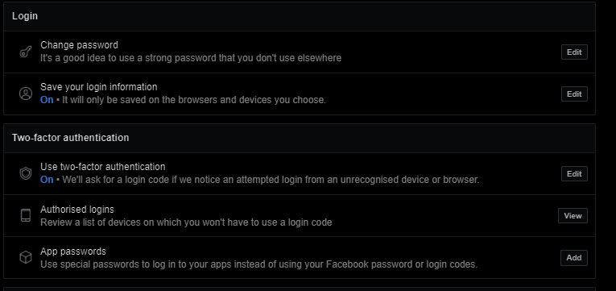Click the shield icon for two-factor authentication
The height and width of the screenshot is (291, 616).
coord(26,174)
